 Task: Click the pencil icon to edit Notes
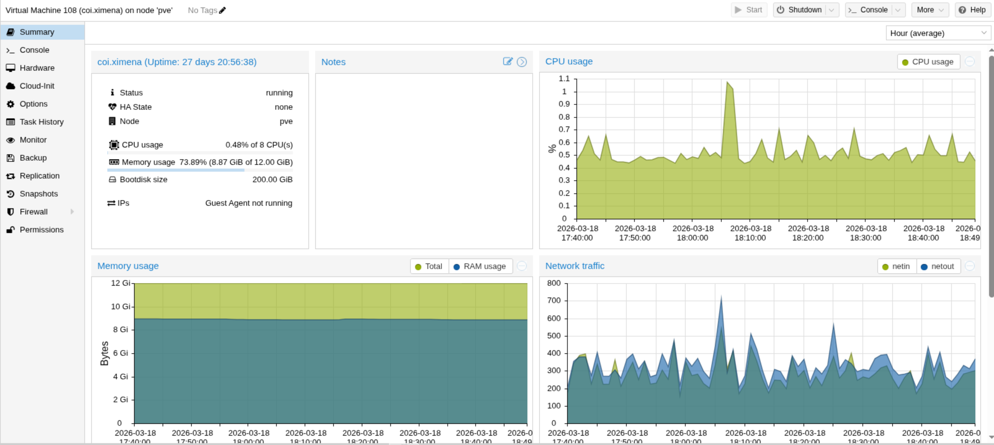pyautogui.click(x=508, y=62)
